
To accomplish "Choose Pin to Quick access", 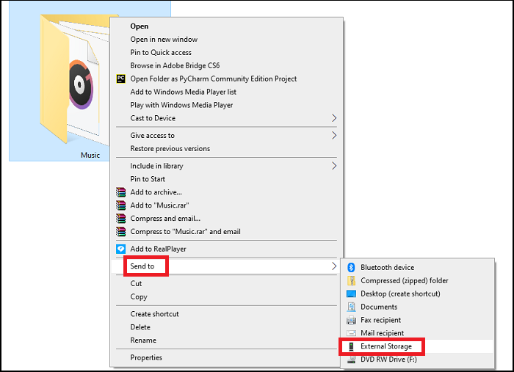I will [161, 52].
